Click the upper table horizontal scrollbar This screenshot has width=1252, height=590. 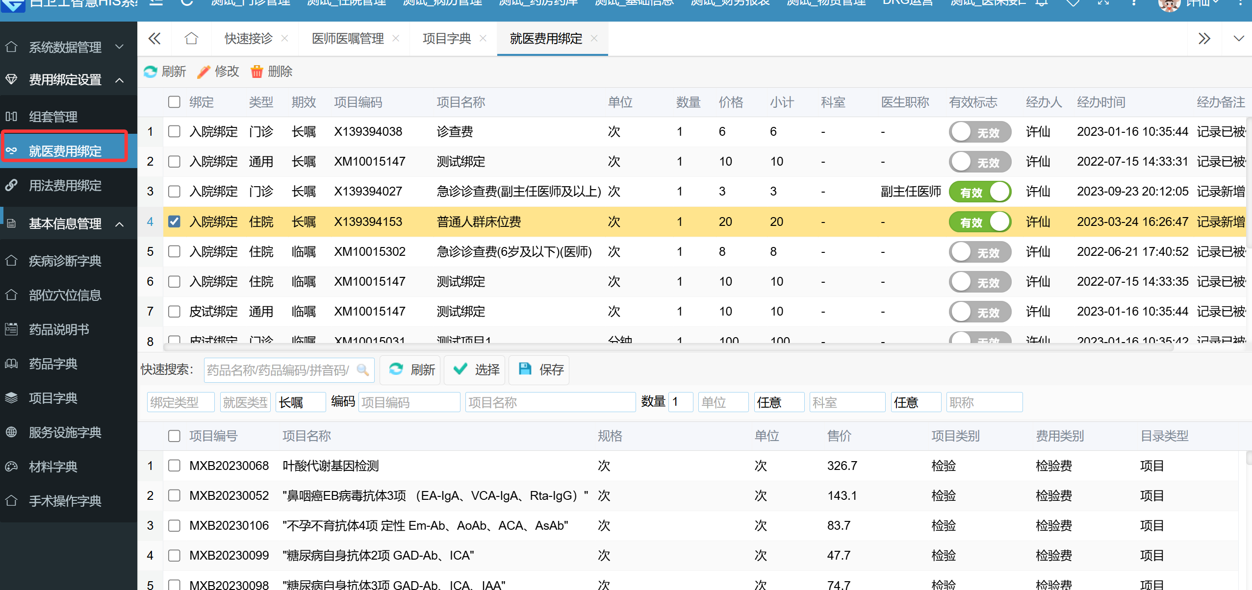pyautogui.click(x=667, y=347)
